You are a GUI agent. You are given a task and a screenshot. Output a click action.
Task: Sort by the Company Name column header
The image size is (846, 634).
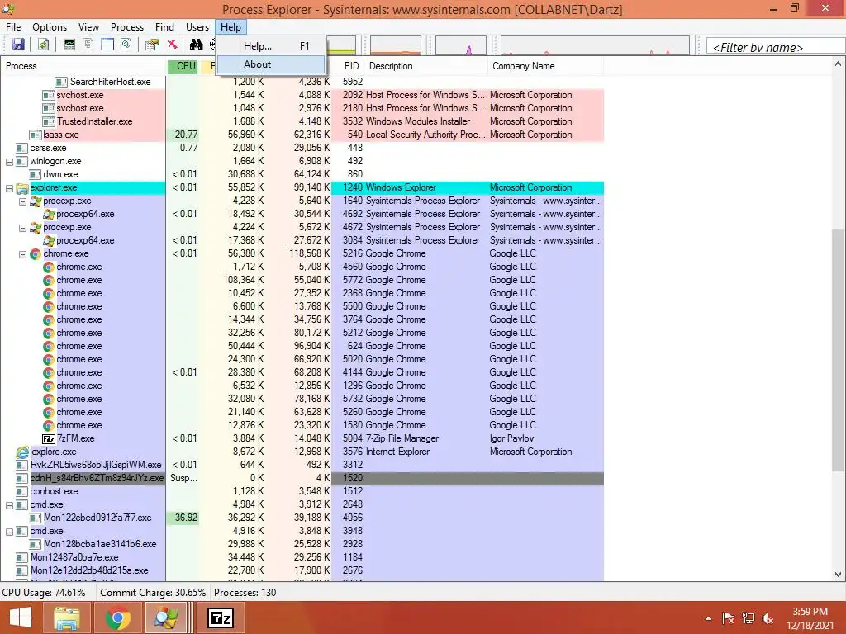pyautogui.click(x=545, y=66)
